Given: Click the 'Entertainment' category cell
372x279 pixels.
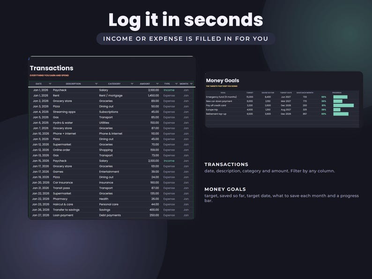Looking at the screenshot, I should click(109, 172).
